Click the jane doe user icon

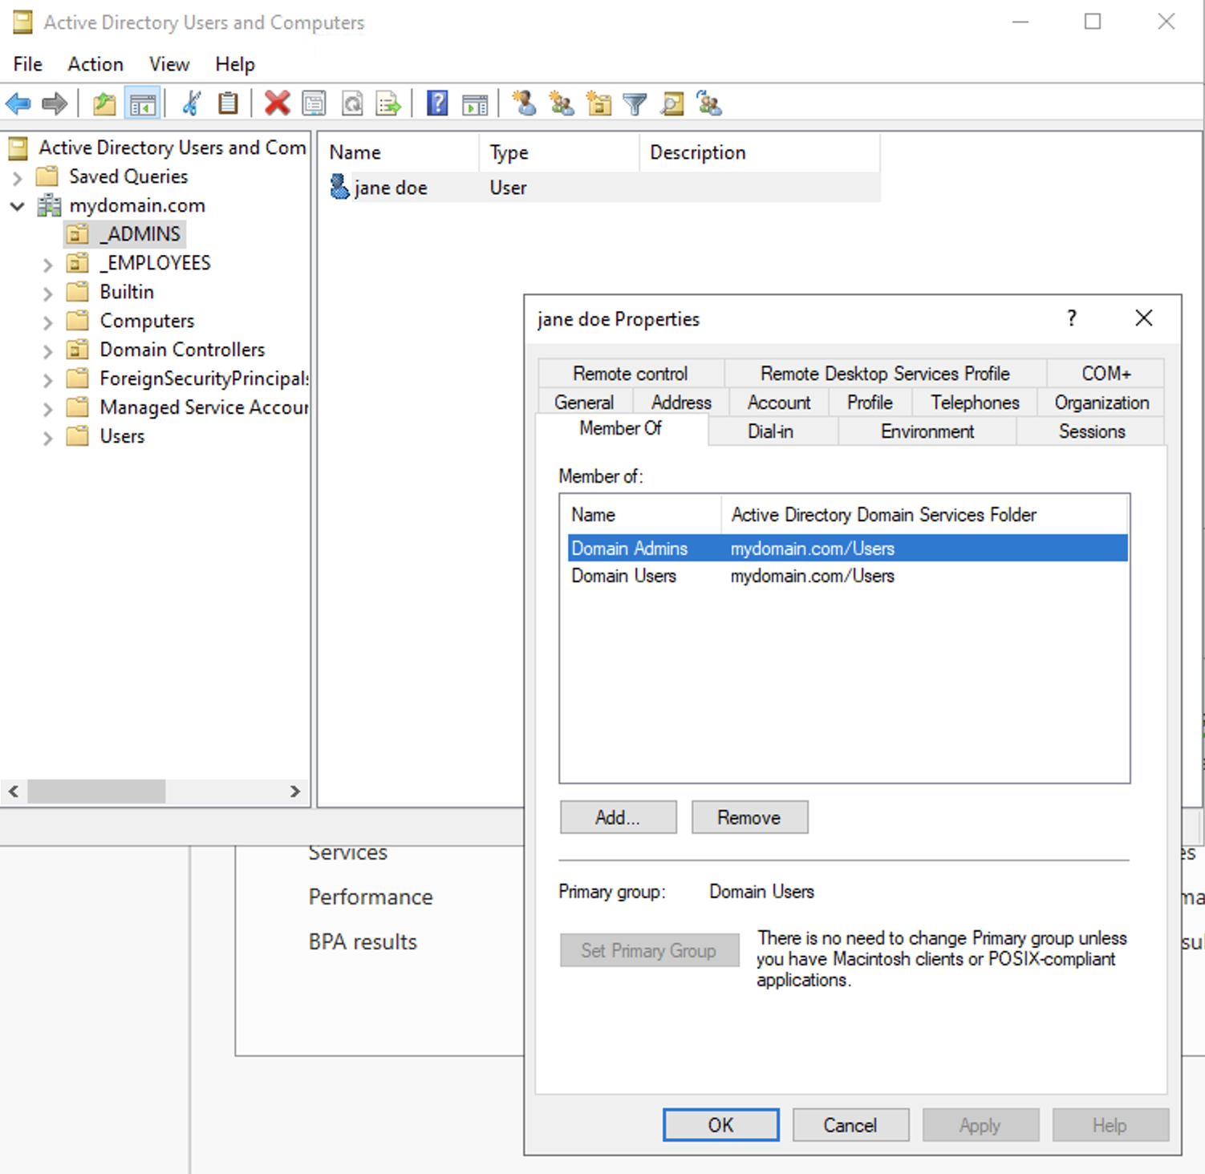click(339, 187)
